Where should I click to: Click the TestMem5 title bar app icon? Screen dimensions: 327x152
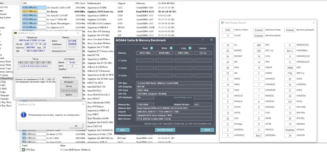point(16,33)
